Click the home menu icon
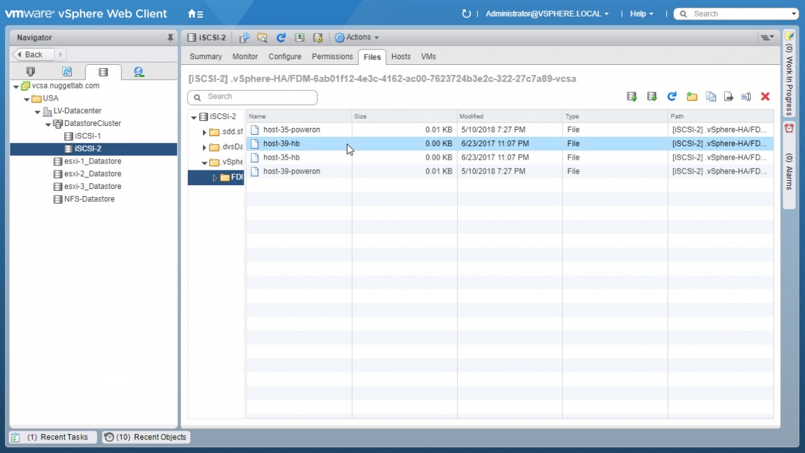 click(195, 13)
